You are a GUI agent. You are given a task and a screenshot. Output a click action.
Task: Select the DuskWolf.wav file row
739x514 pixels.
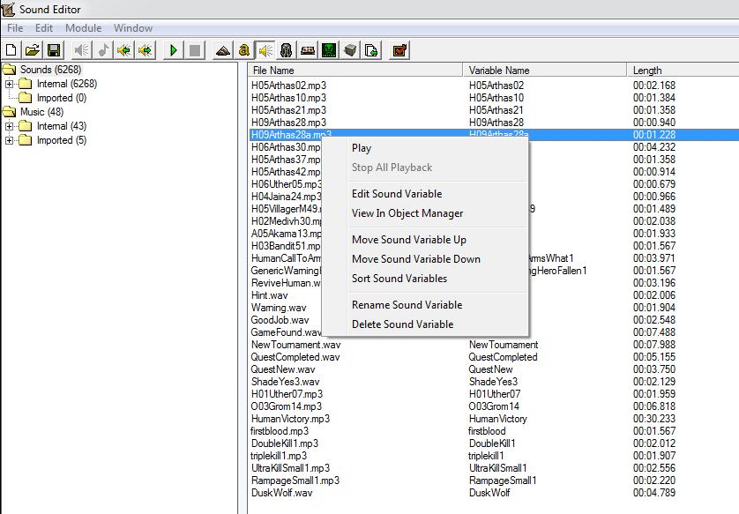tap(494, 492)
